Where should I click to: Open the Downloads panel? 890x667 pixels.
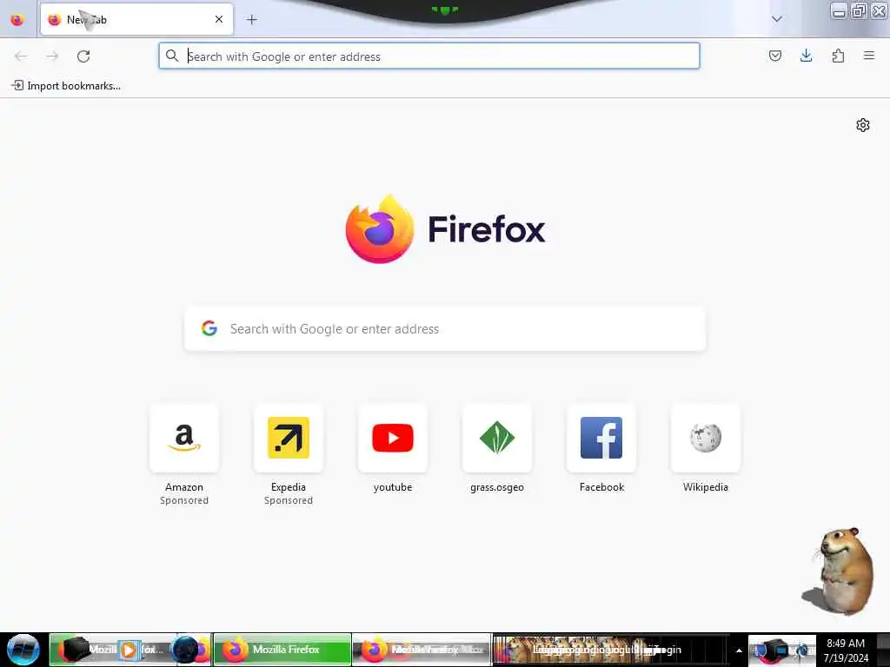coord(806,56)
